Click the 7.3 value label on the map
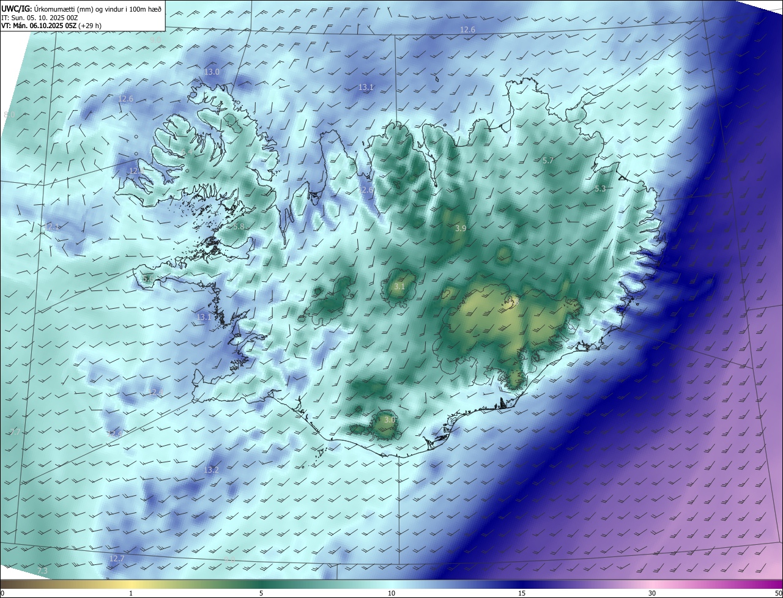Screen dimensions: 783x598 tap(42, 570)
